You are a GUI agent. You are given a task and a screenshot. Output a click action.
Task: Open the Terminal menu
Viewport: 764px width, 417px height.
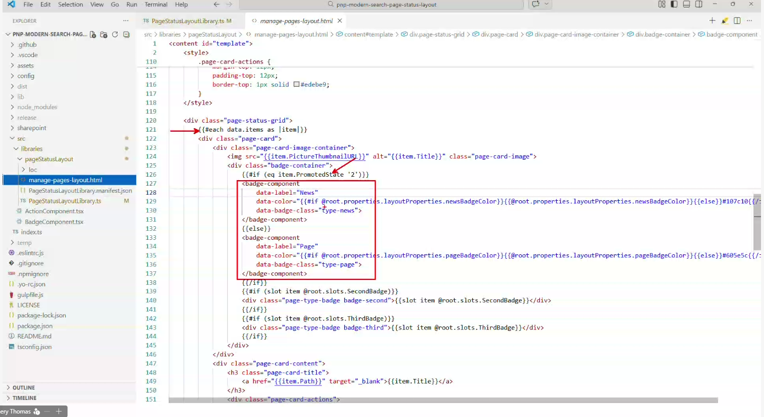click(156, 5)
